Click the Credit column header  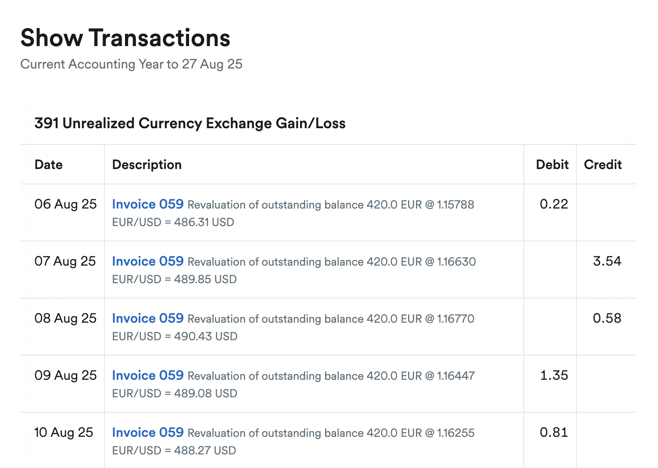603,165
